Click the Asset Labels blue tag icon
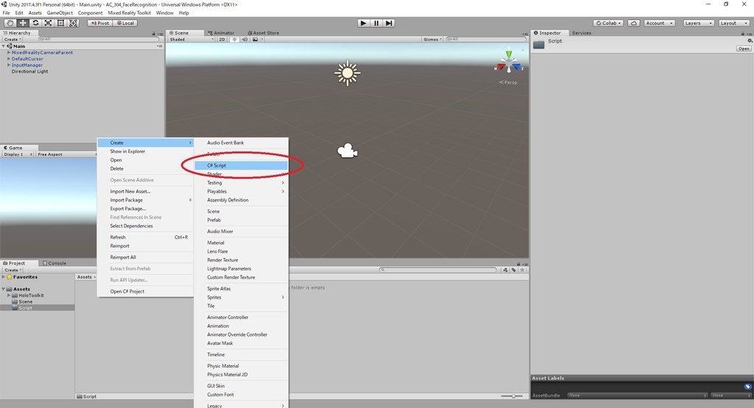Viewport: 754px width, 408px height. pyautogui.click(x=747, y=387)
